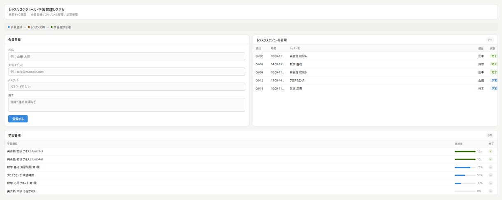Click the 備考 textarea
The image size is (502, 200).
tap(127, 105)
